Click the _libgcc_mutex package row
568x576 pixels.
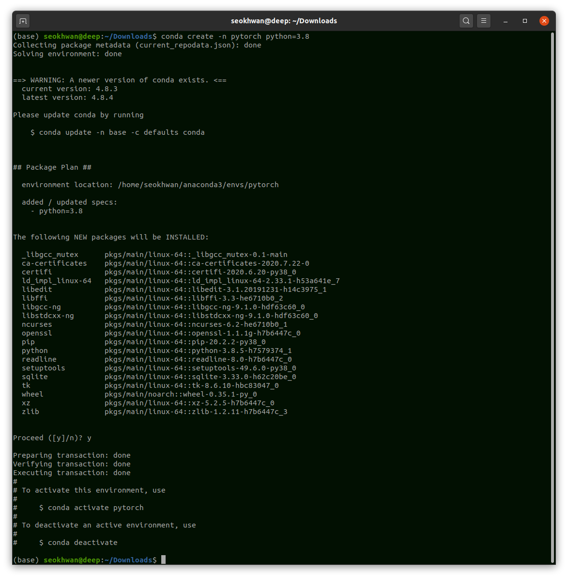coord(154,255)
